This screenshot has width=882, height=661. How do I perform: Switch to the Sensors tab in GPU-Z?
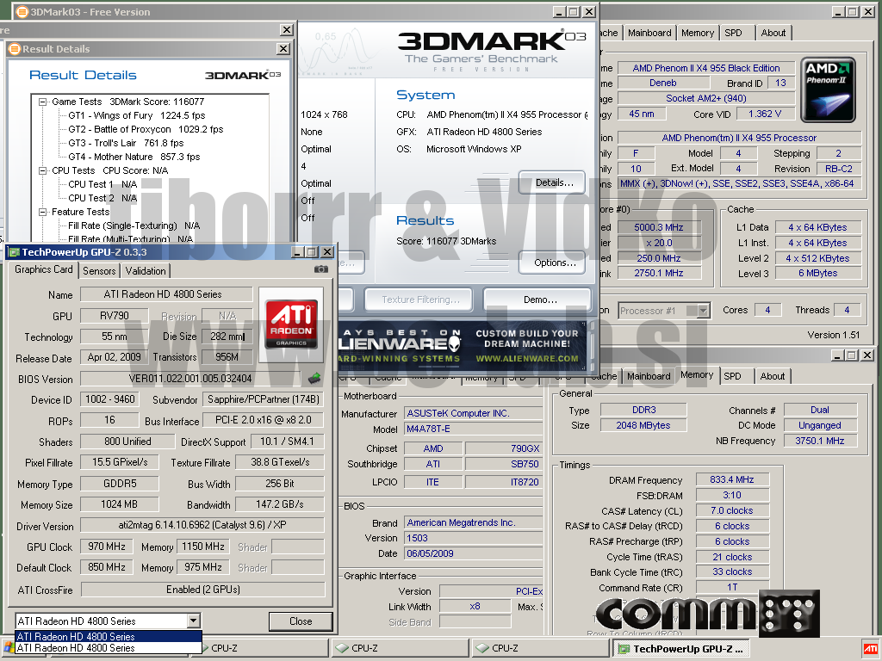click(99, 271)
